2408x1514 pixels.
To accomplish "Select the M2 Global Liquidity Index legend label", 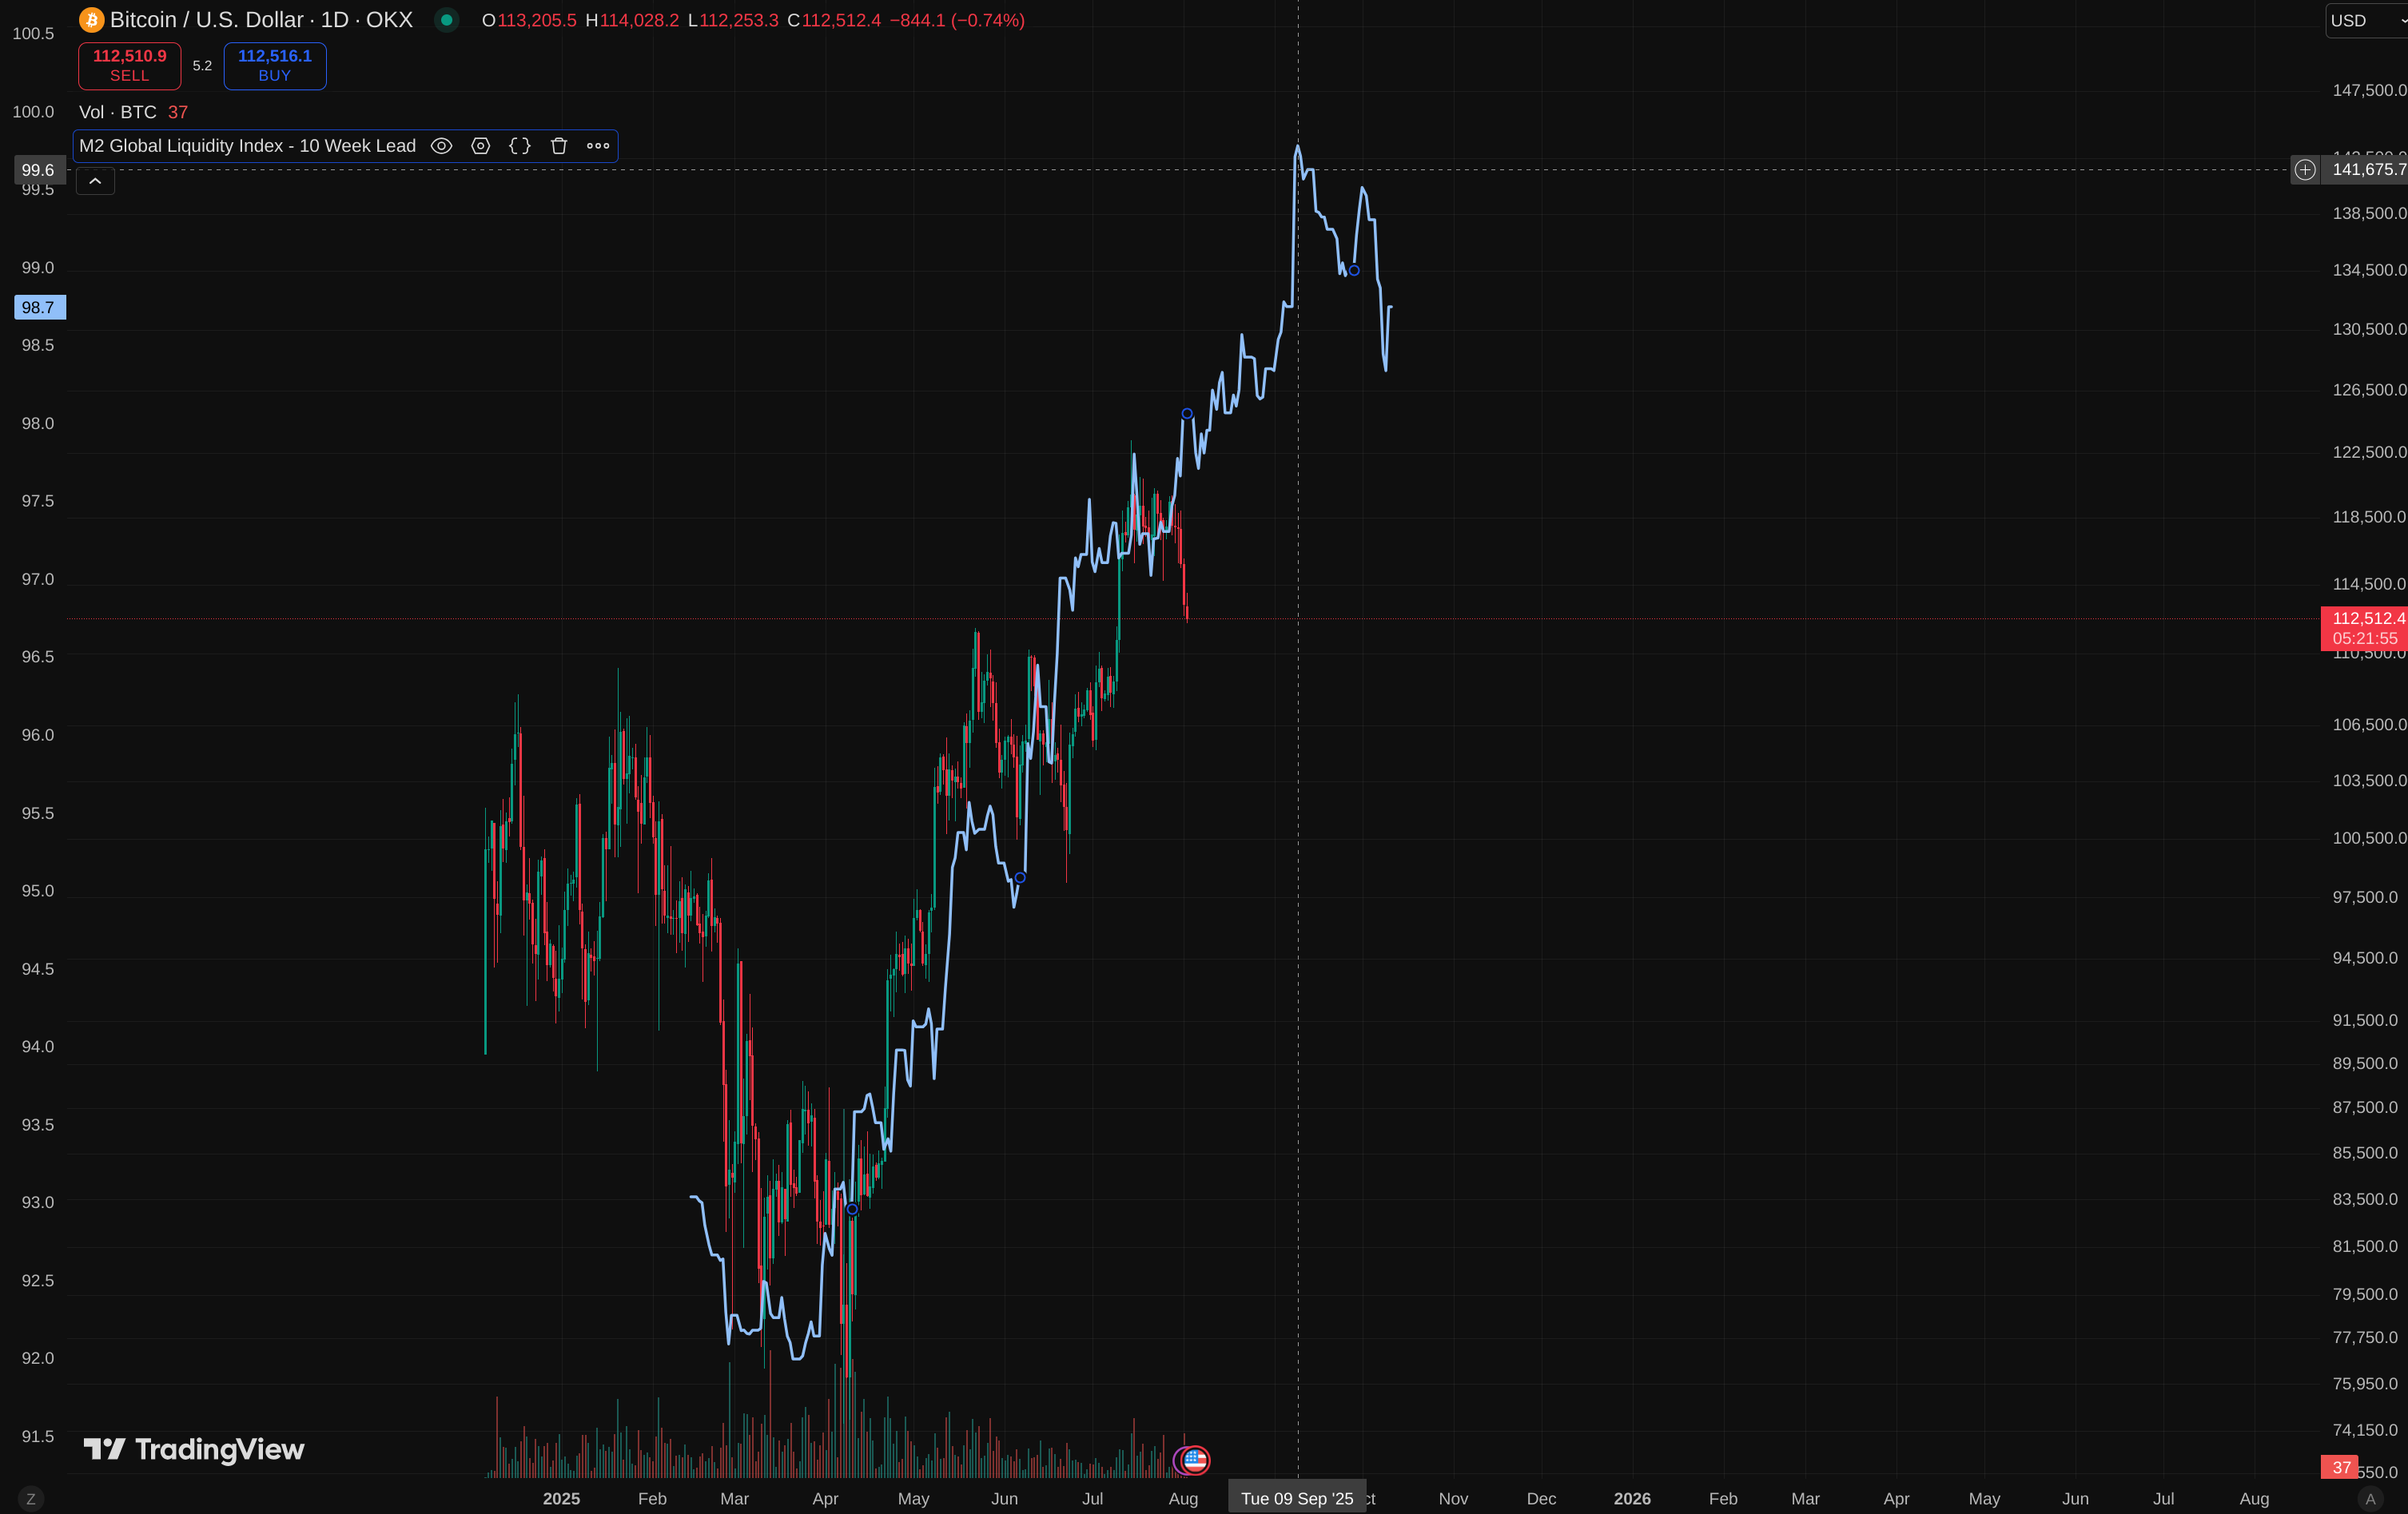I will click(x=247, y=146).
